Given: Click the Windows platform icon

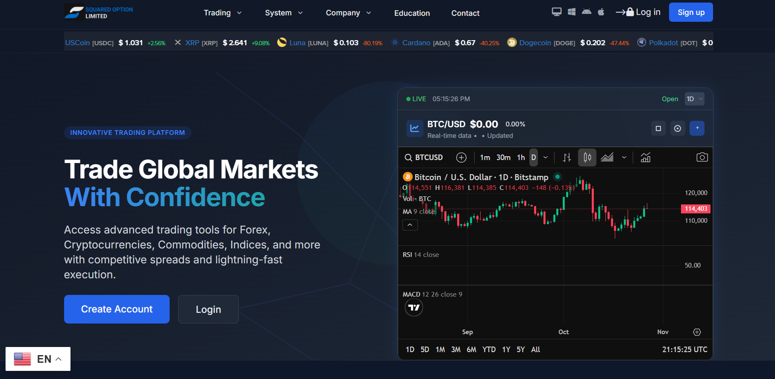Looking at the screenshot, I should [572, 12].
